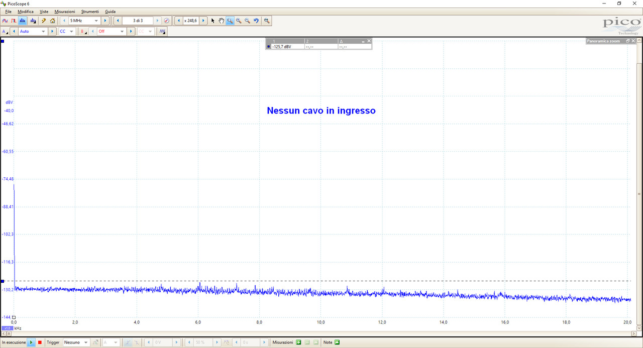Go to previous buffer waveform
This screenshot has height=348, width=643.
[118, 21]
